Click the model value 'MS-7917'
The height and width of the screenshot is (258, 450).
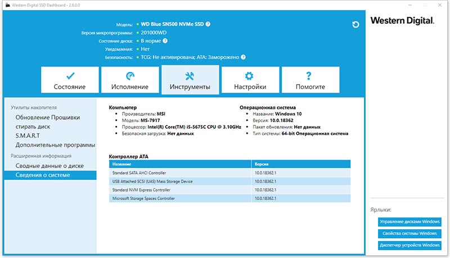click(150, 120)
